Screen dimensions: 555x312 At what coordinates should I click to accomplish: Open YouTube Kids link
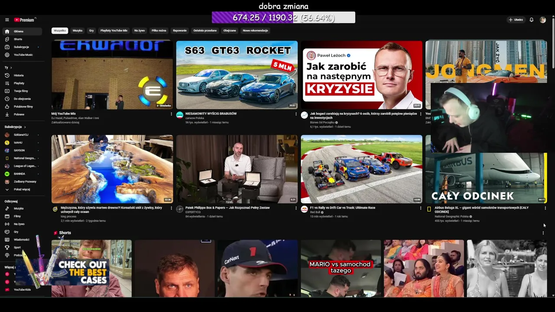pos(22,289)
